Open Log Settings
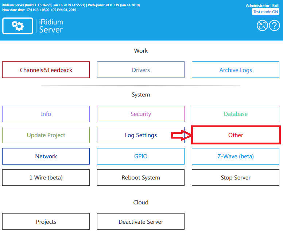 coord(141,135)
